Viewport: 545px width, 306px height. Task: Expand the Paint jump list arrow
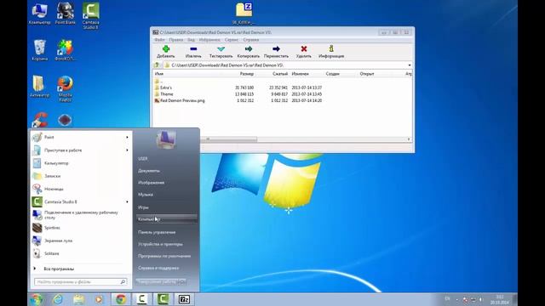click(127, 137)
